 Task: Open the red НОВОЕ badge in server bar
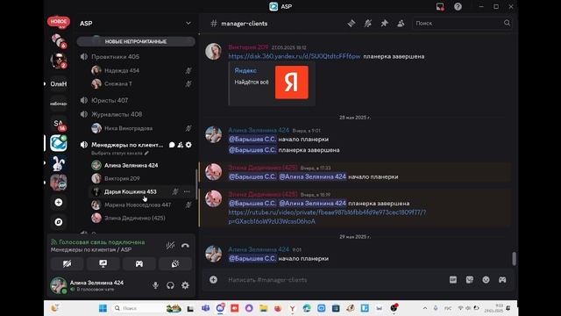[x=59, y=21]
